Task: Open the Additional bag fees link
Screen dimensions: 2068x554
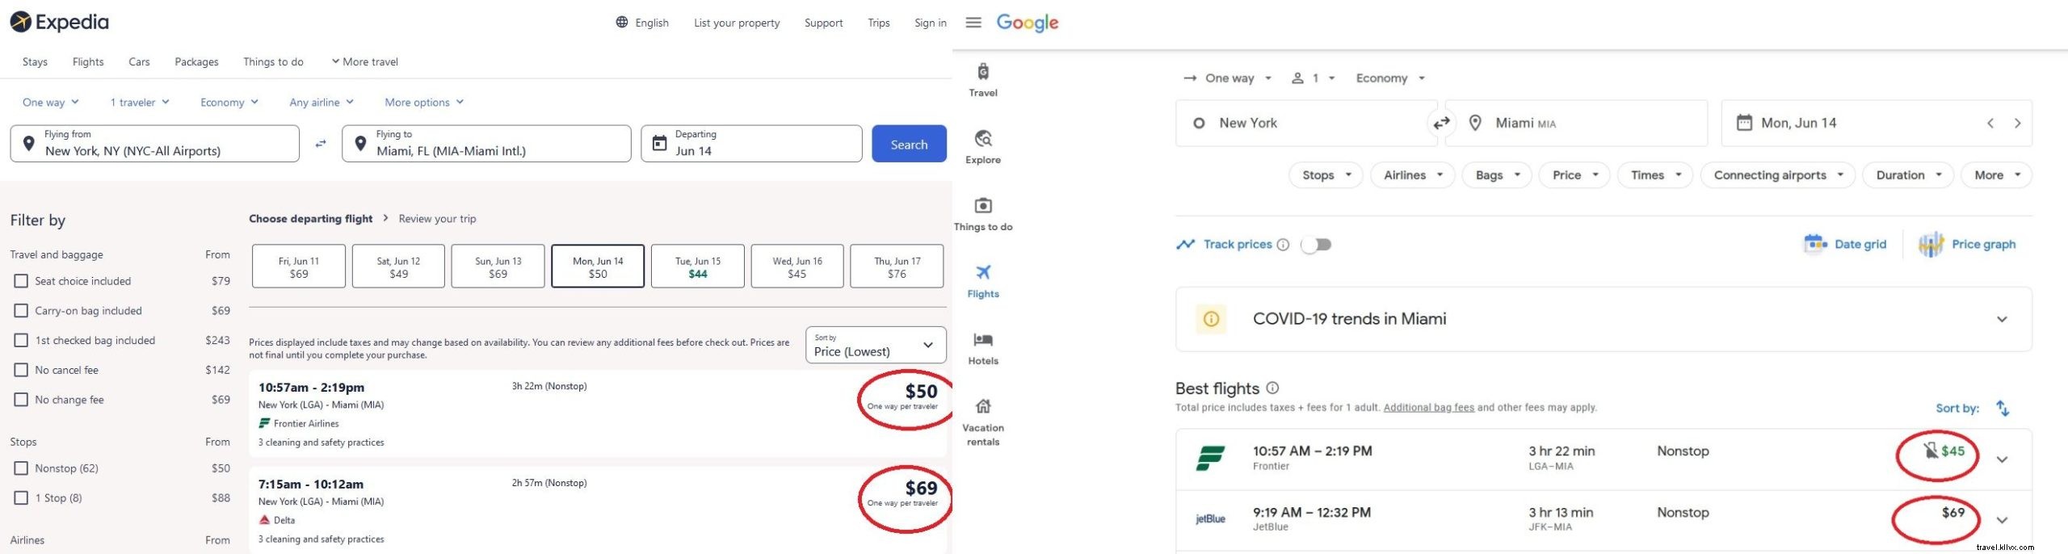Action: [x=1428, y=408]
